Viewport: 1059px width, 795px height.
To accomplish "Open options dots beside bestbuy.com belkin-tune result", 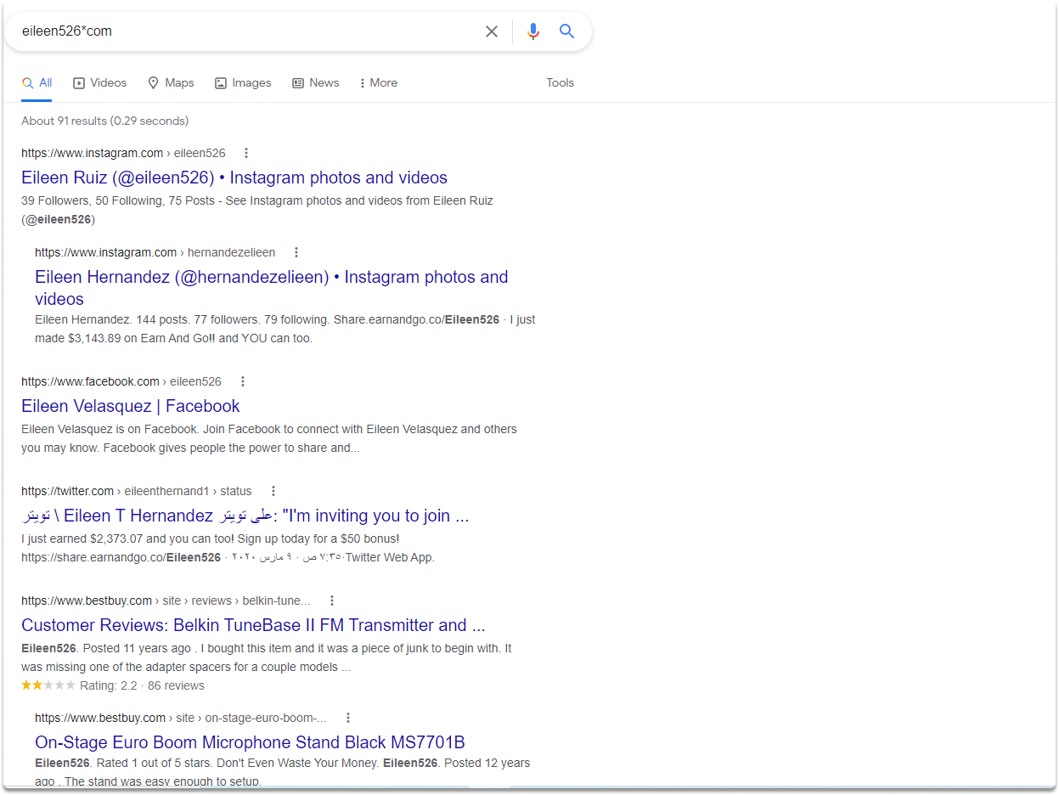I will 332,600.
